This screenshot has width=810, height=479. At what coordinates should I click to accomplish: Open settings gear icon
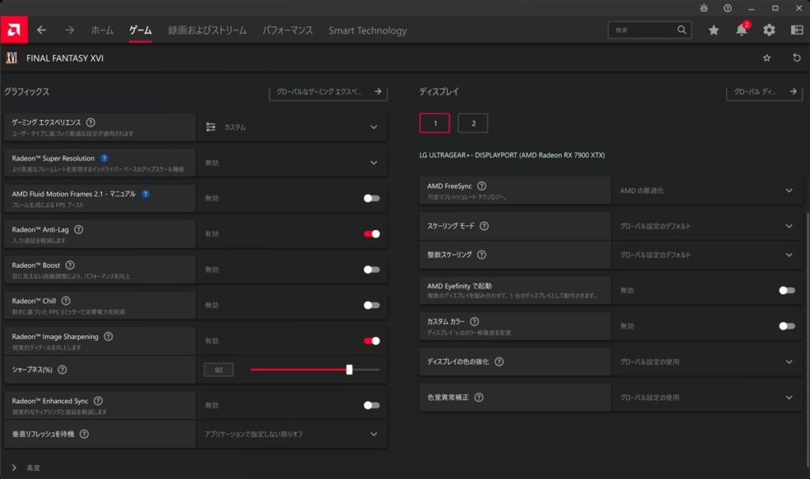pyautogui.click(x=769, y=31)
